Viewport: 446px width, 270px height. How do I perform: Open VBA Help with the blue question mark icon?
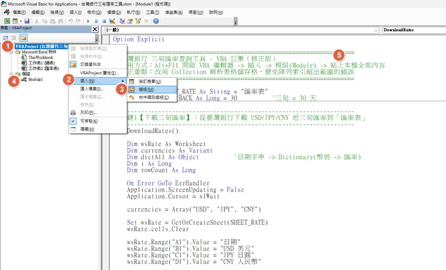click(156, 21)
